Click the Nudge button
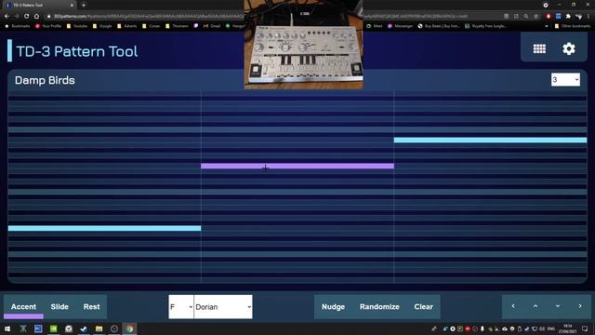This screenshot has width=595, height=335. [x=333, y=306]
